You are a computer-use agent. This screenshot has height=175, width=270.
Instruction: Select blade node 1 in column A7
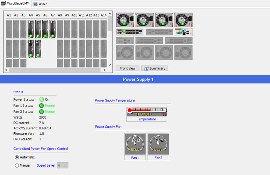[53, 29]
